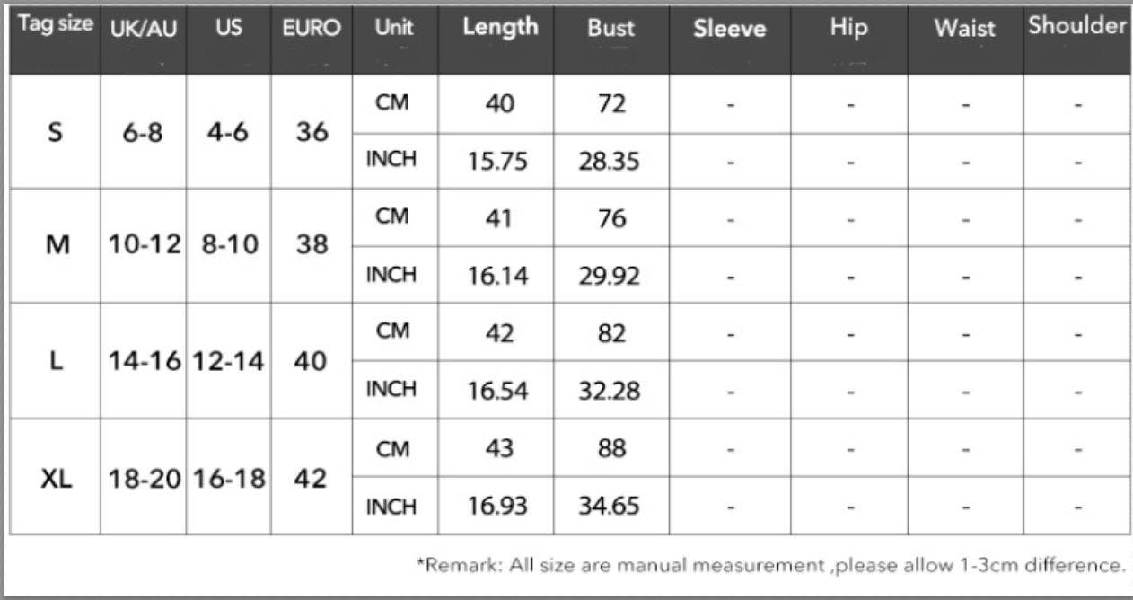1133x600 pixels.
Task: Click the 34.65 bust inch value
Action: point(609,507)
